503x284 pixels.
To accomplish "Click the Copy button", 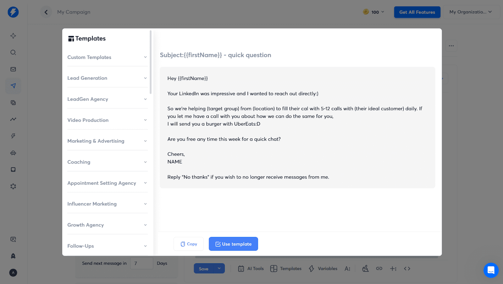I will click(189, 244).
